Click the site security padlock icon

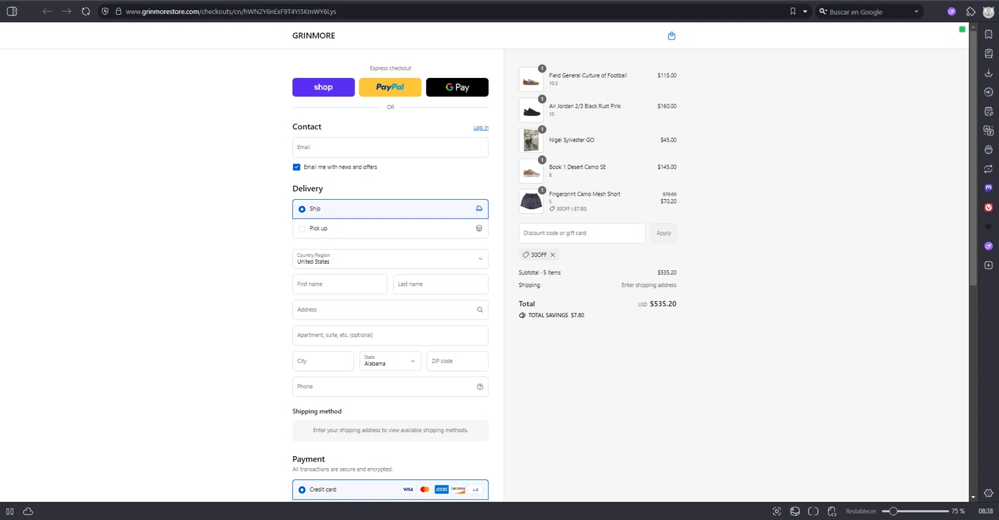[x=119, y=11]
